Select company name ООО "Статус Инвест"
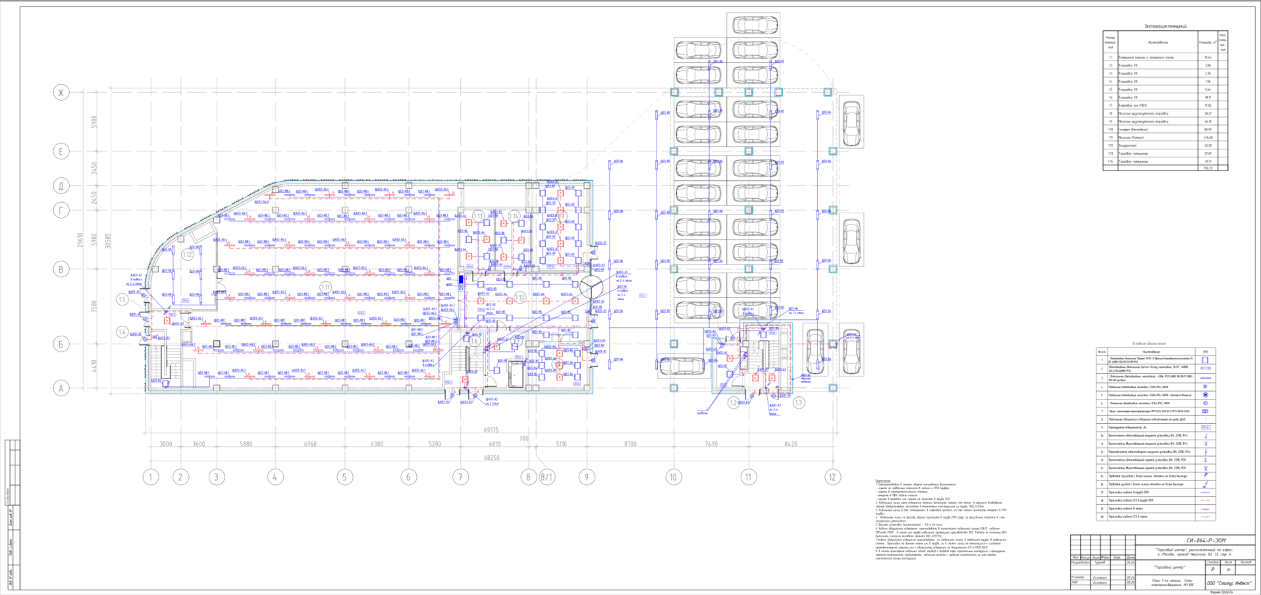1261x595 pixels. click(x=1229, y=583)
